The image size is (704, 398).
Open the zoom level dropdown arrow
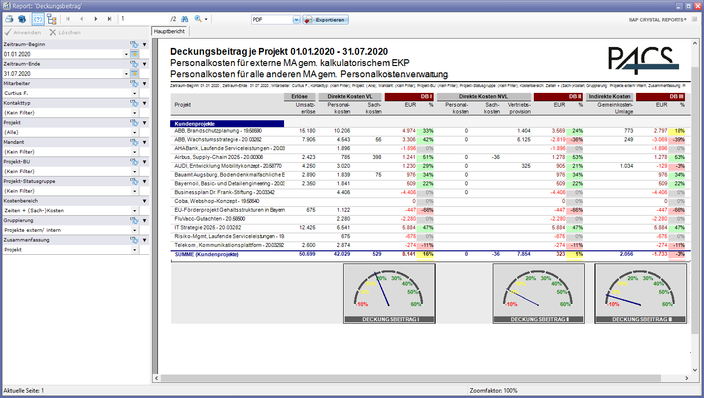(206, 20)
